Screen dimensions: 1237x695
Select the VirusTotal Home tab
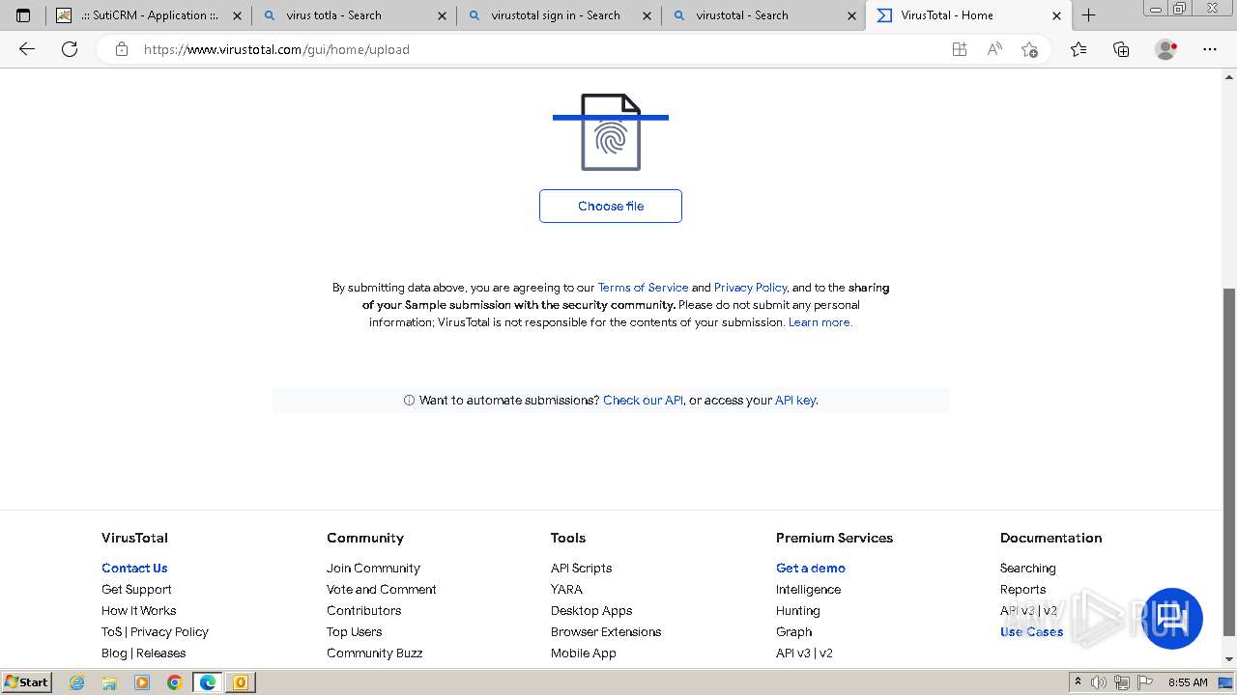968,15
